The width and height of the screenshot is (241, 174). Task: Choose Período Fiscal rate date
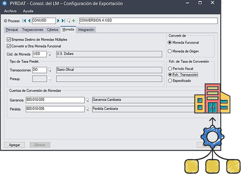[x=170, y=68]
